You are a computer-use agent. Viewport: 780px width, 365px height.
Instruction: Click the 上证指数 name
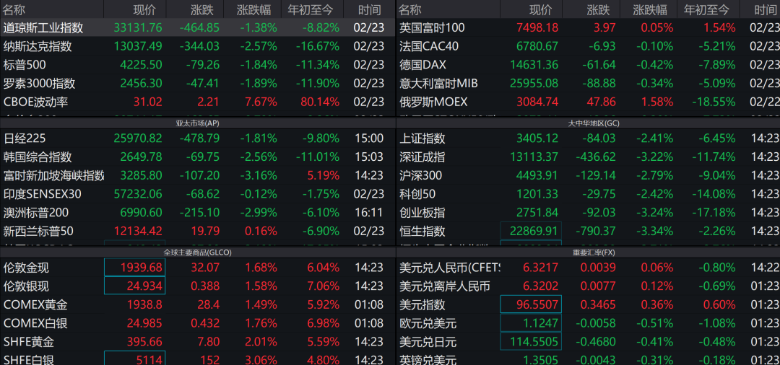pyautogui.click(x=422, y=138)
